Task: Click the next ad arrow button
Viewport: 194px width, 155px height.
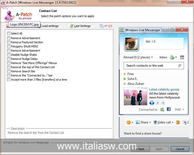Action: pos(163,103)
